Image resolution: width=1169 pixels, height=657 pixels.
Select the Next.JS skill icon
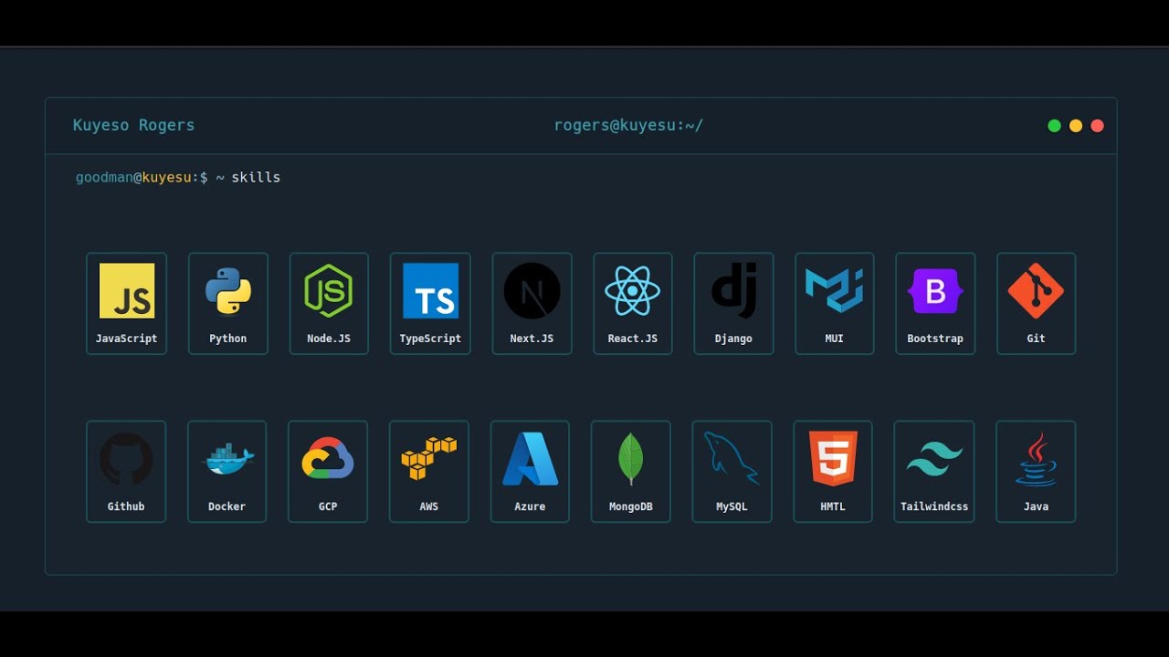pyautogui.click(x=532, y=291)
